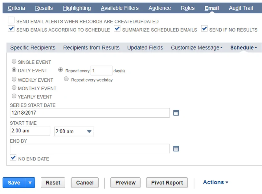This screenshot has height=194, width=262.
Task: Select Repeat every weekday option
Action: 66,79
